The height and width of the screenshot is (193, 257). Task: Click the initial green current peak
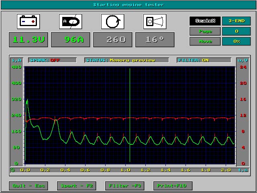[27, 101]
